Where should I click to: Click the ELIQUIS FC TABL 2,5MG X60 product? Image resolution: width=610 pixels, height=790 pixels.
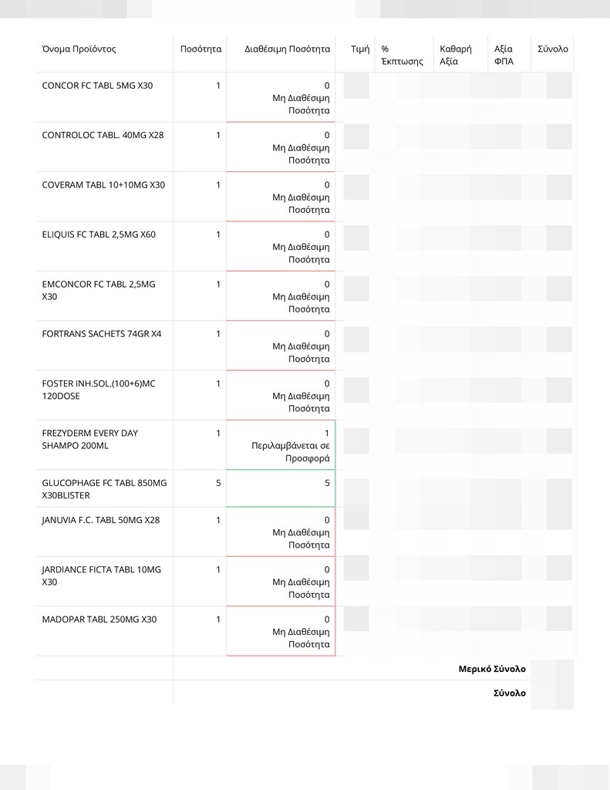point(99,235)
